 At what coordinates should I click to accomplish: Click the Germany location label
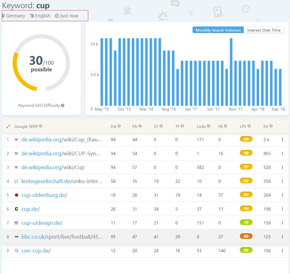pos(15,15)
